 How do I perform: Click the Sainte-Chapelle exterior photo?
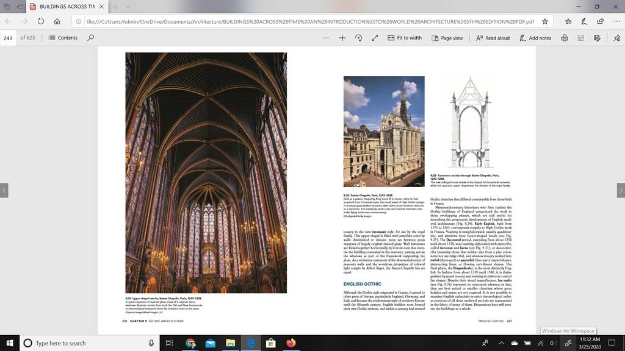pyautogui.click(x=384, y=132)
